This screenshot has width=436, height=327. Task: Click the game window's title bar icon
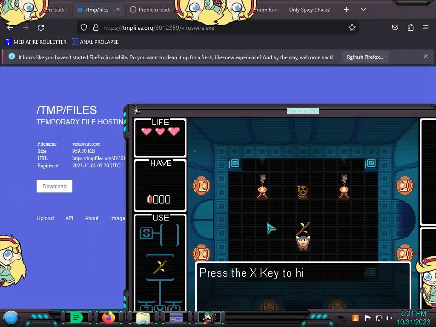pos(137,110)
